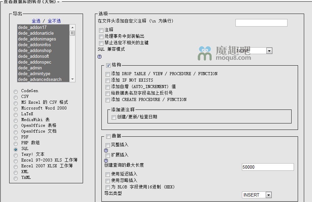Select dede_admintype in table list

tap(43, 73)
